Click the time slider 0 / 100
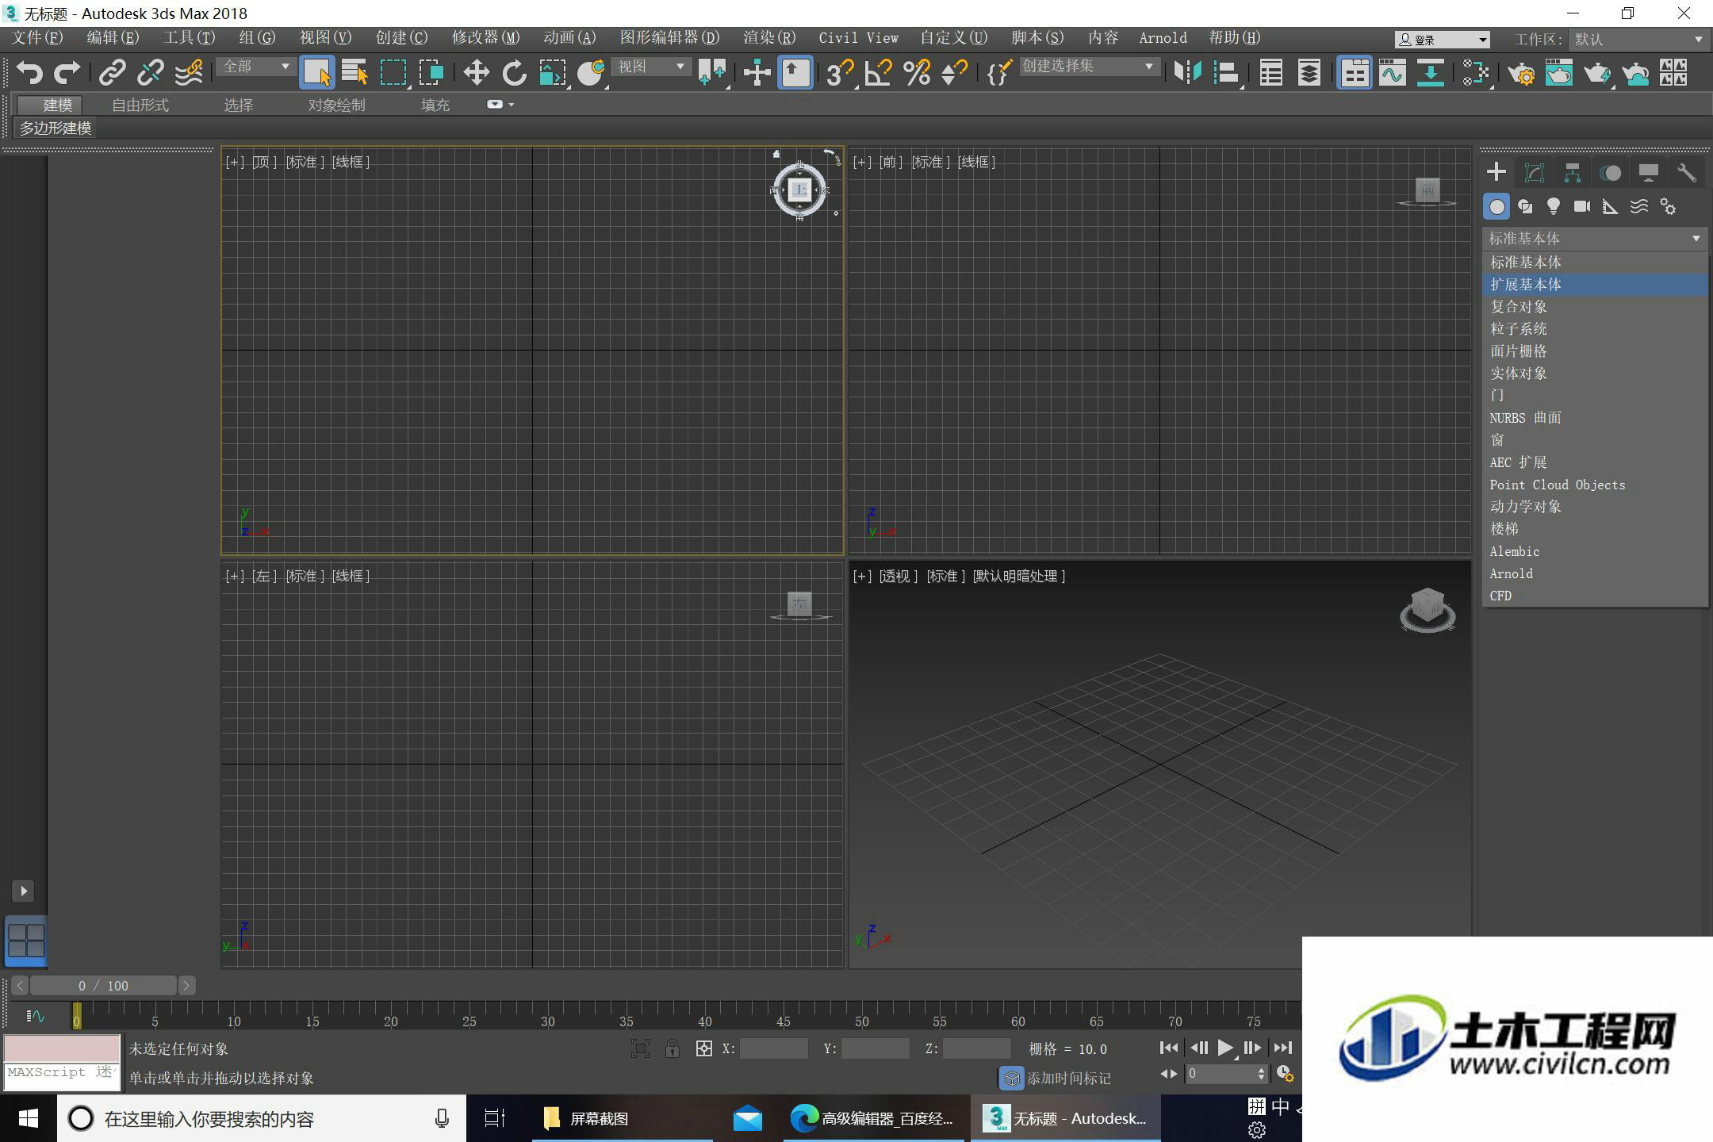Screen dimensions: 1713x1142 pyautogui.click(x=103, y=986)
